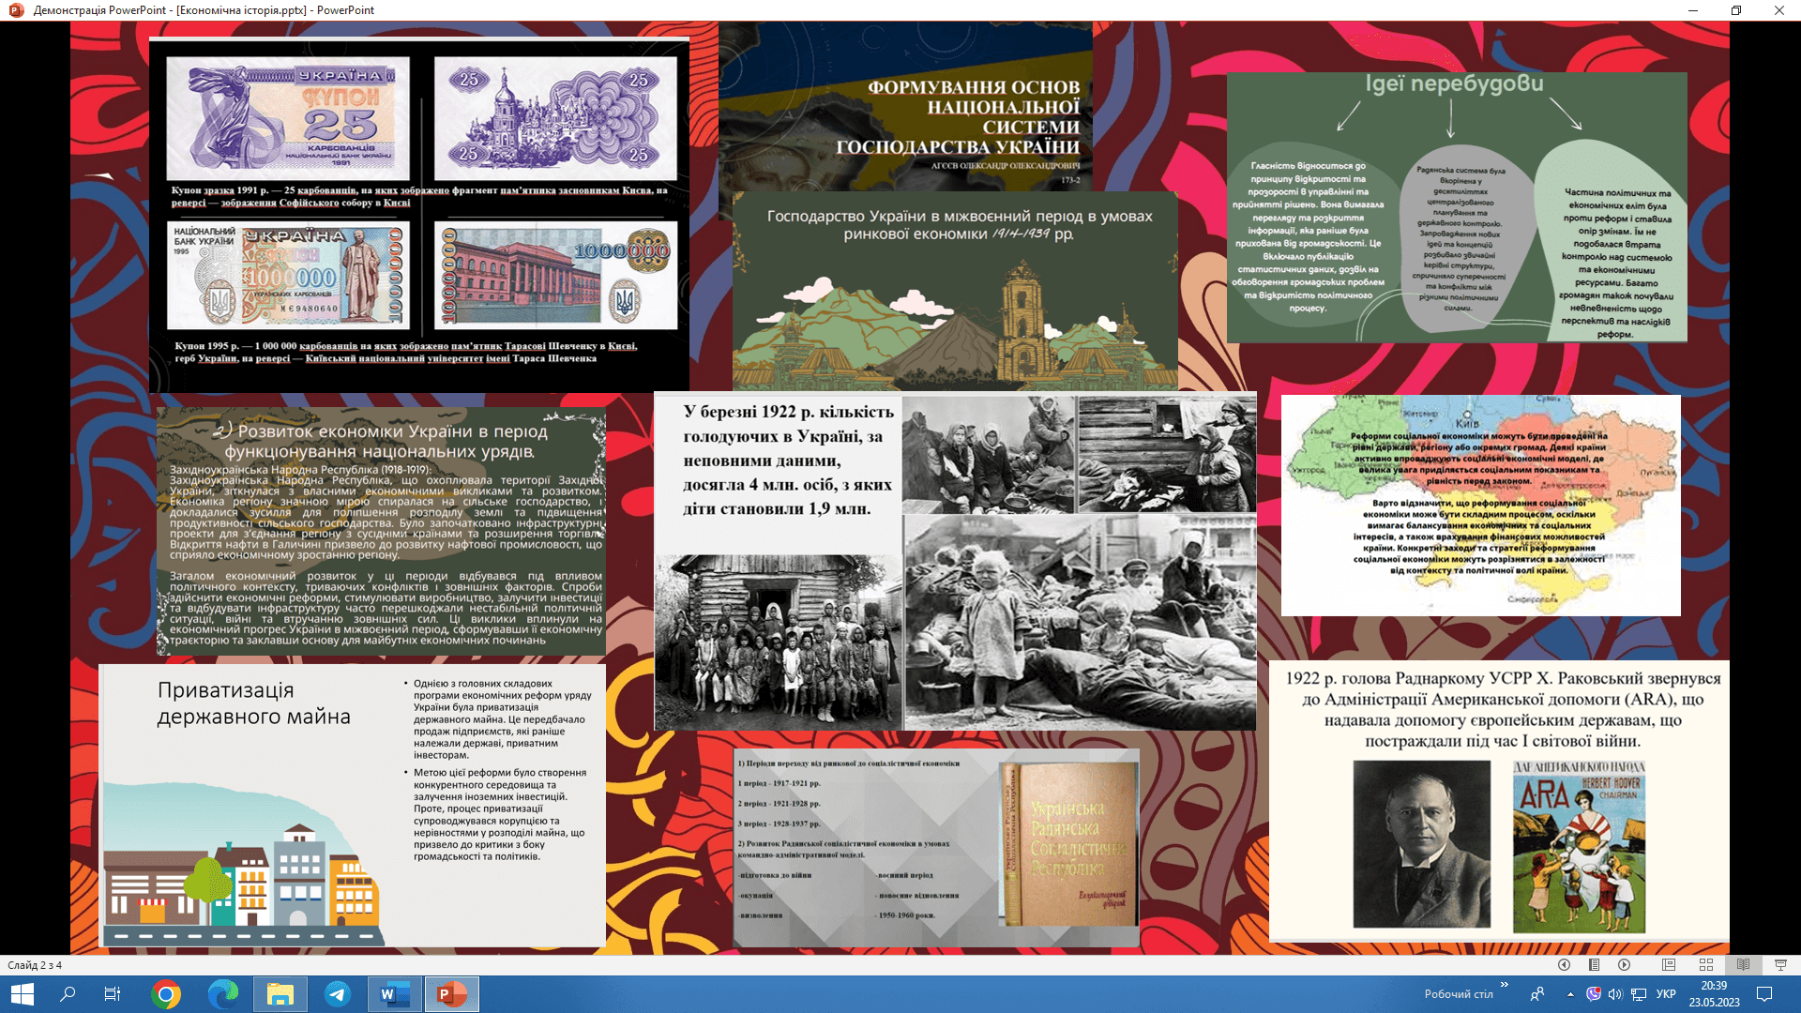Open the notifications action center
1801x1013 pixels.
(1763, 994)
